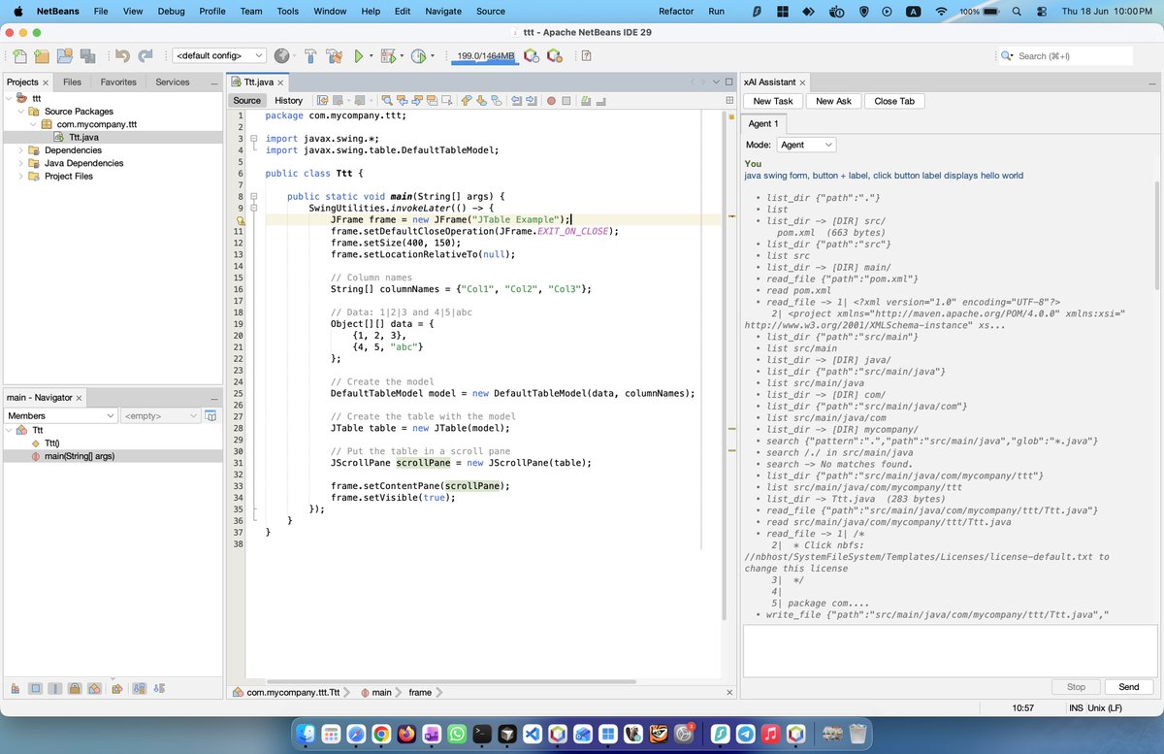The height and width of the screenshot is (754, 1164).
Task: Click the lightbulb hint on line 10
Action: 240,220
